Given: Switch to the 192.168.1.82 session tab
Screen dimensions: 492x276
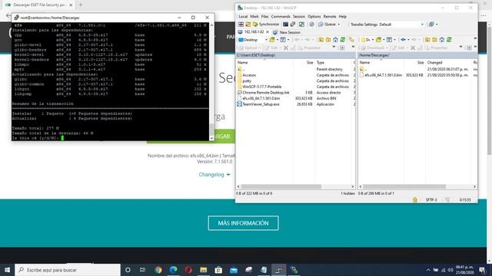Looking at the screenshot, I should (251, 32).
